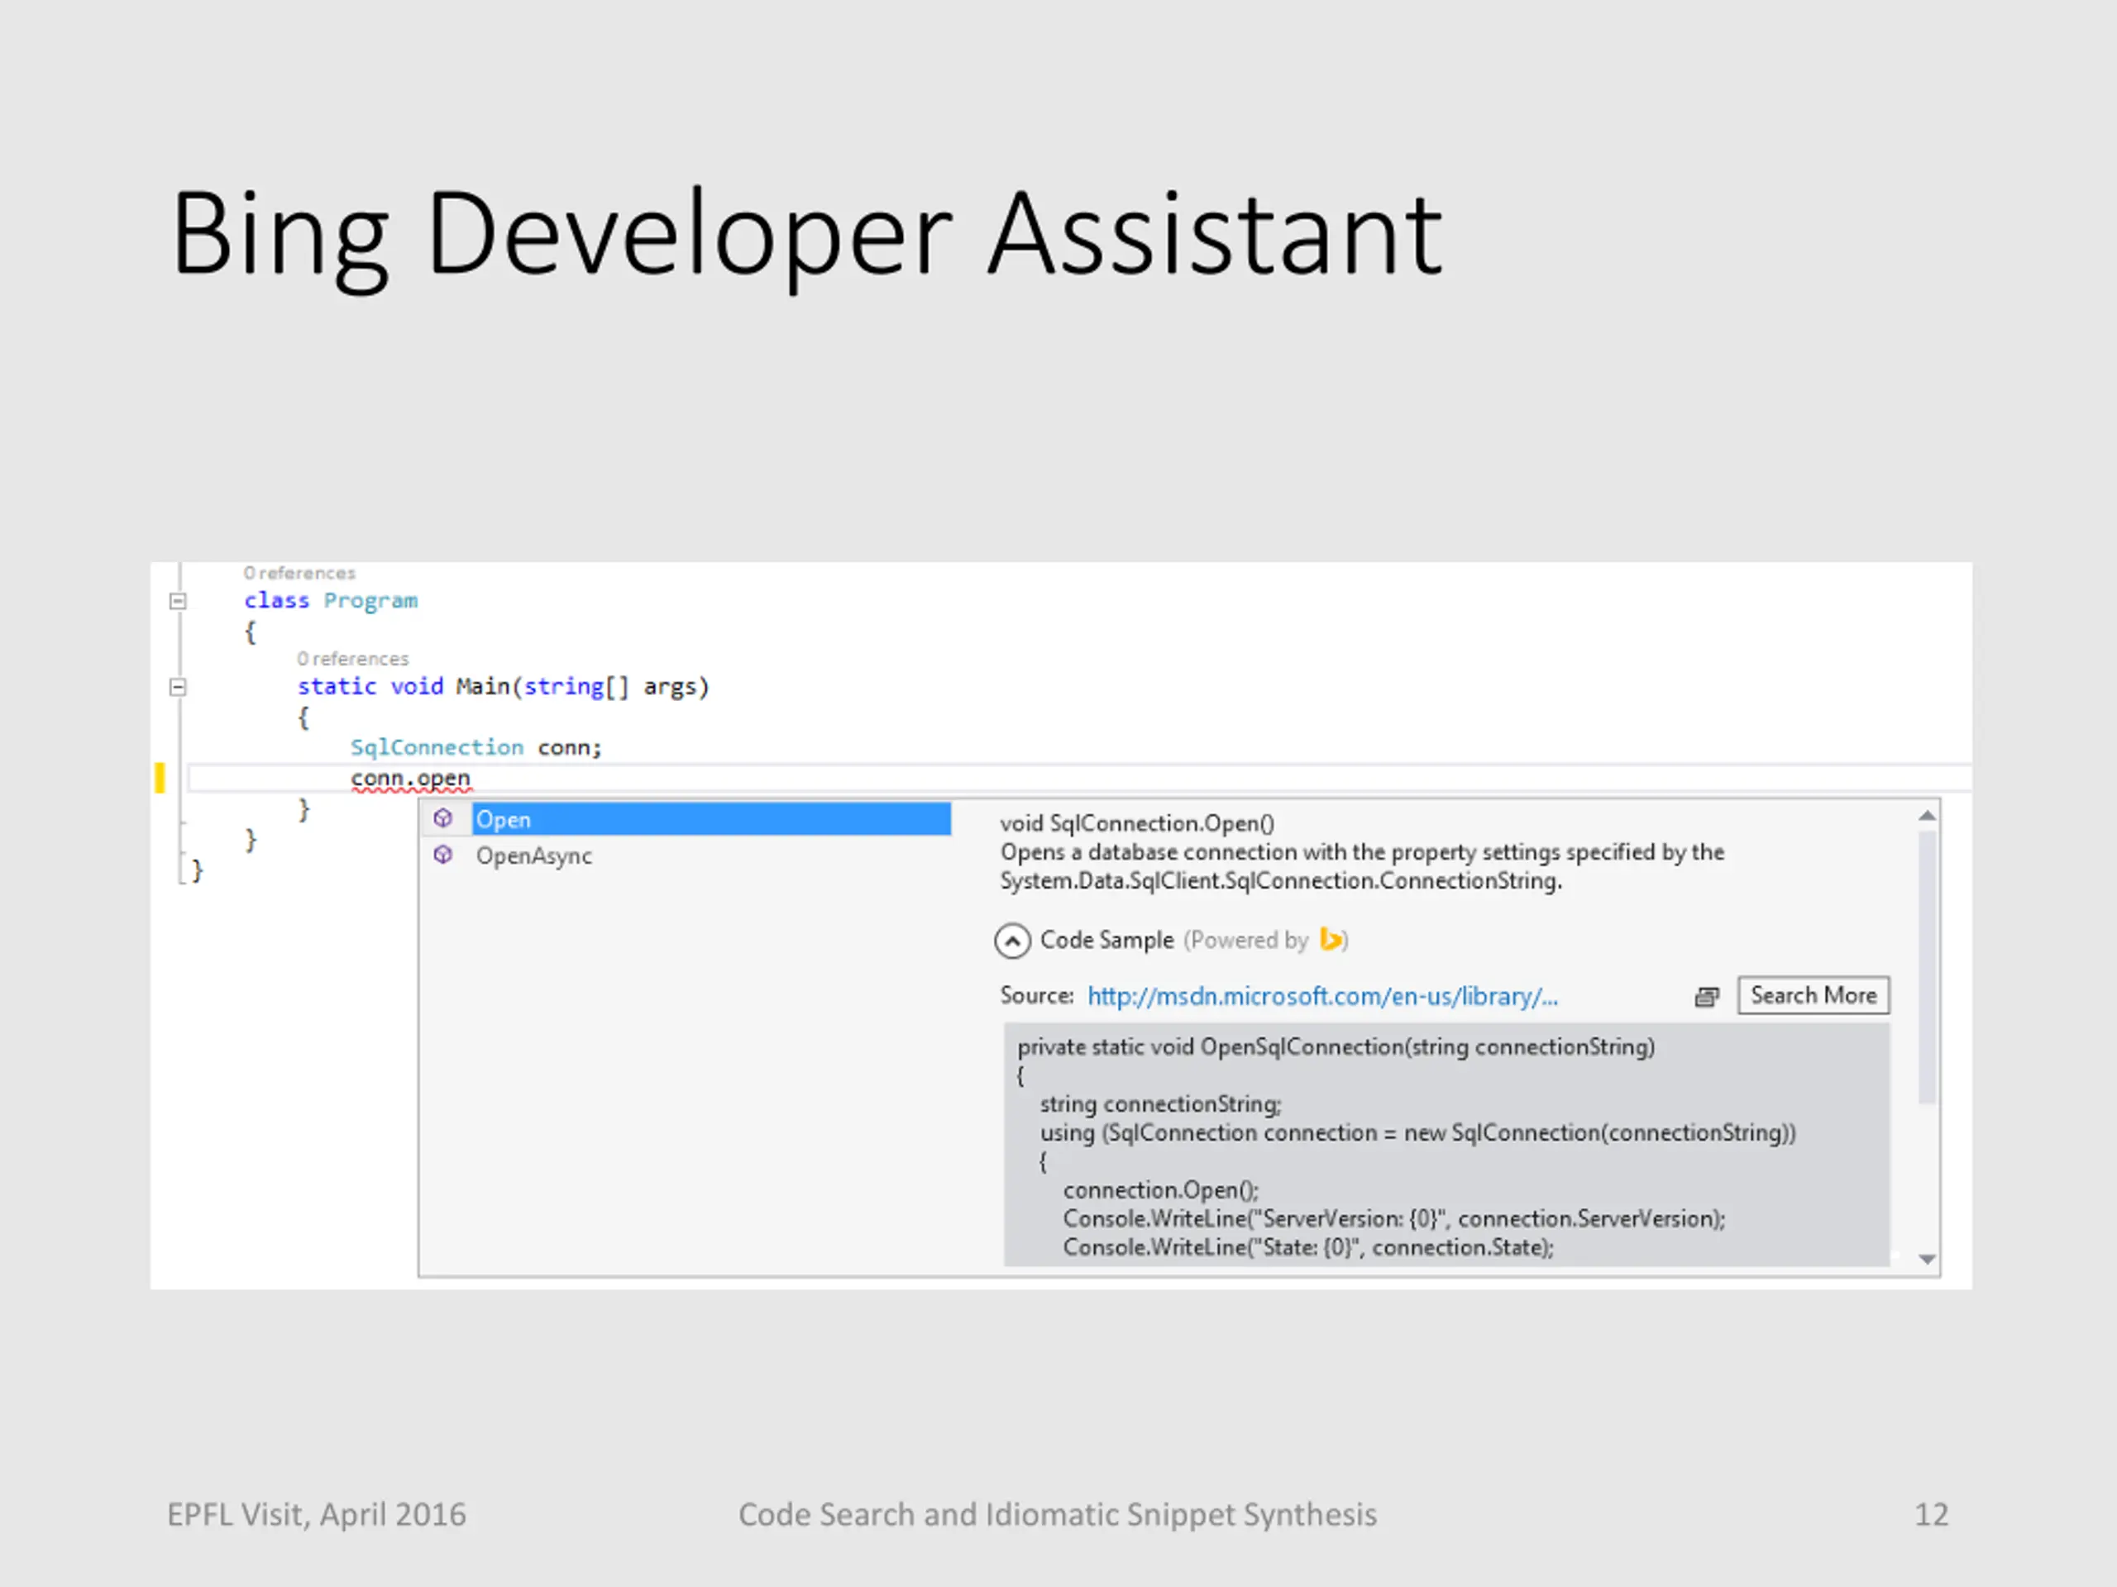Click the gray code sample snippet box
The width and height of the screenshot is (2117, 1587).
[1446, 1144]
